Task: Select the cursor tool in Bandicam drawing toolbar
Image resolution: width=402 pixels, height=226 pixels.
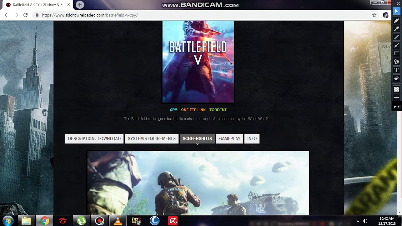Action: pyautogui.click(x=397, y=11)
